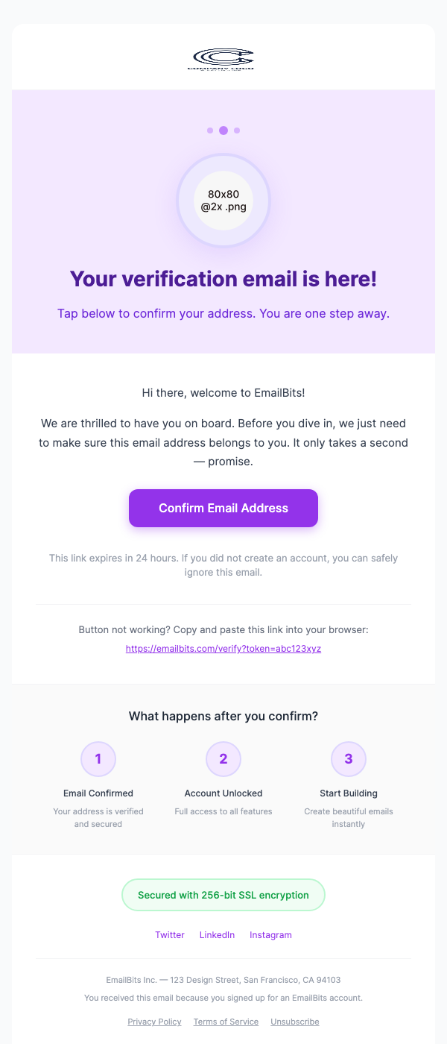Click the step 2 Account Unlocked circle
The width and height of the screenshot is (447, 1044).
223,758
